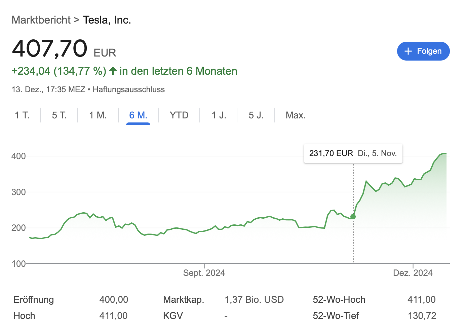Show the 1 M. chart range
The image size is (464, 327).
[x=98, y=115]
